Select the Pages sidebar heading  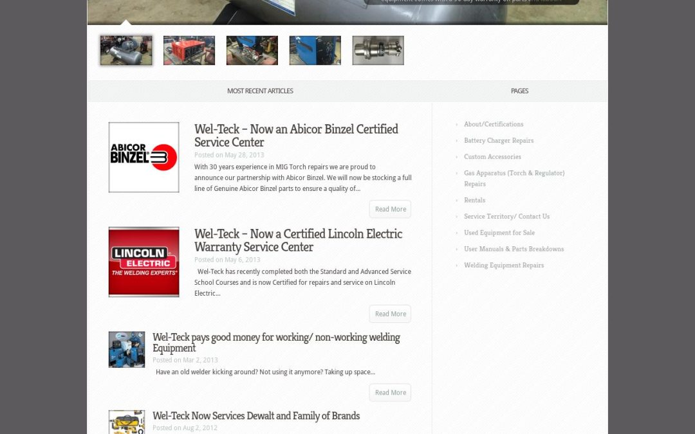[519, 91]
